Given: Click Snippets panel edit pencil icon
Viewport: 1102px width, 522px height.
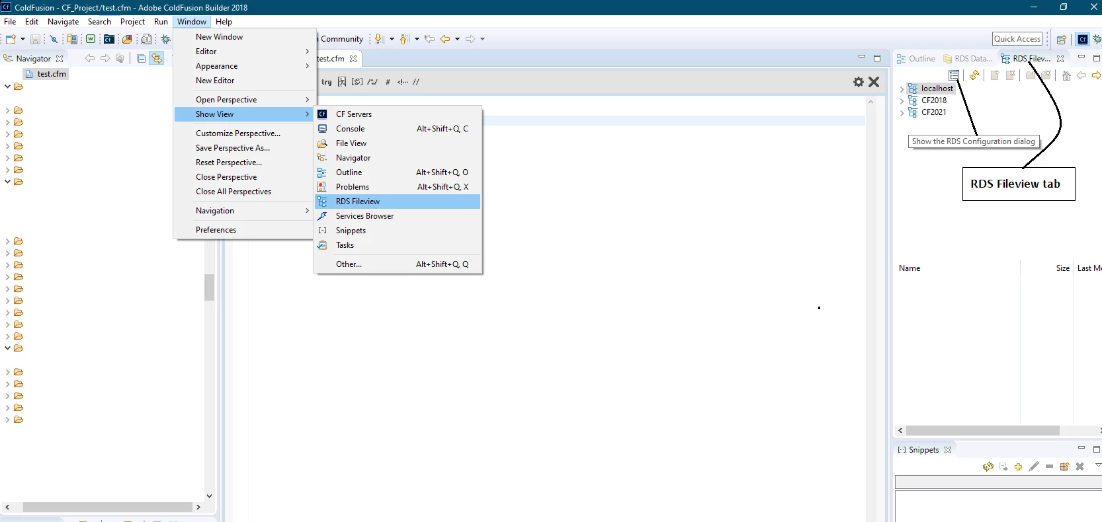Looking at the screenshot, I should click(x=1034, y=466).
